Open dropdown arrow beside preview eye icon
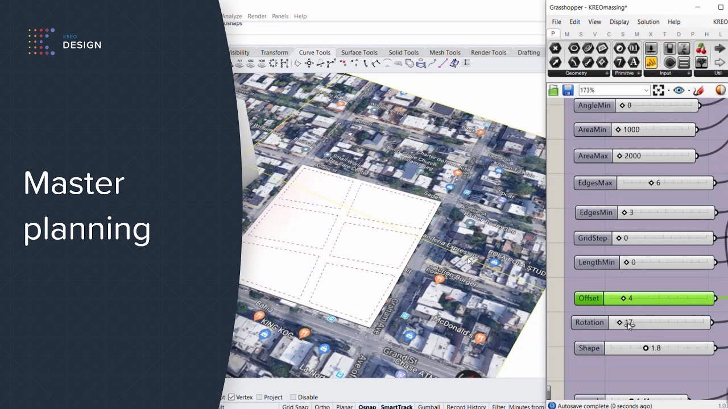 (689, 90)
